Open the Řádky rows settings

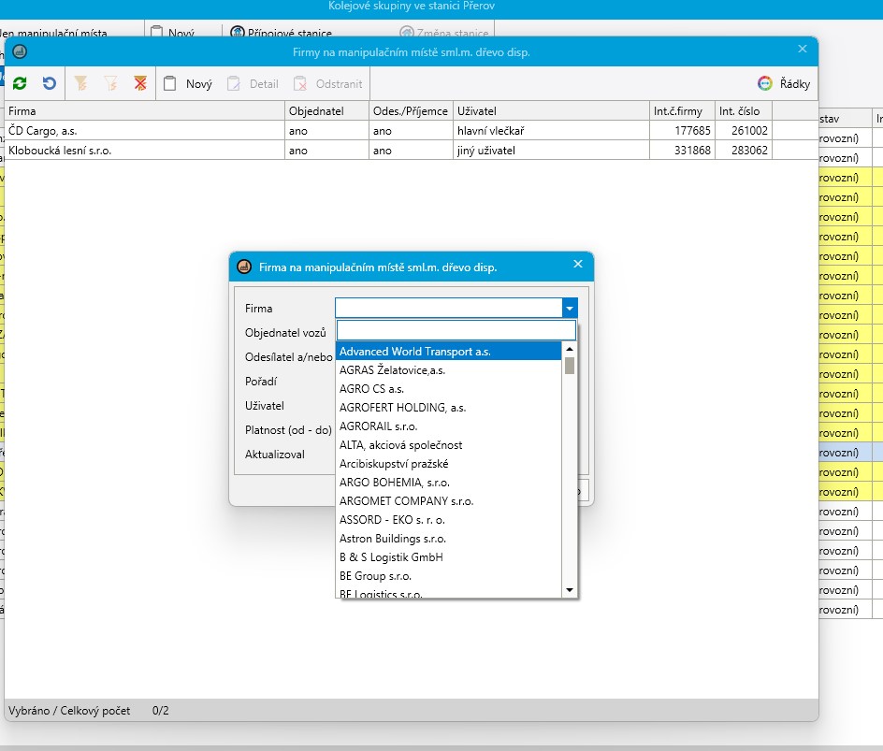785,84
